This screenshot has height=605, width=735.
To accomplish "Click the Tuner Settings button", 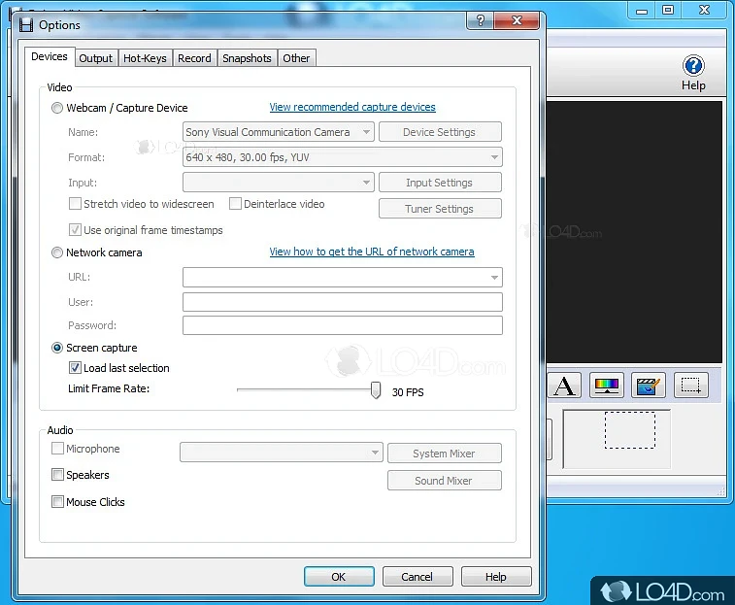I will point(440,209).
